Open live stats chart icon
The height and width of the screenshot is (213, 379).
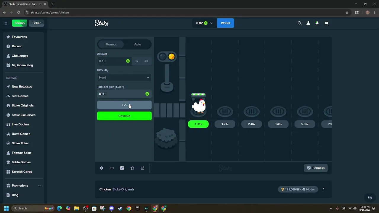click(122, 168)
